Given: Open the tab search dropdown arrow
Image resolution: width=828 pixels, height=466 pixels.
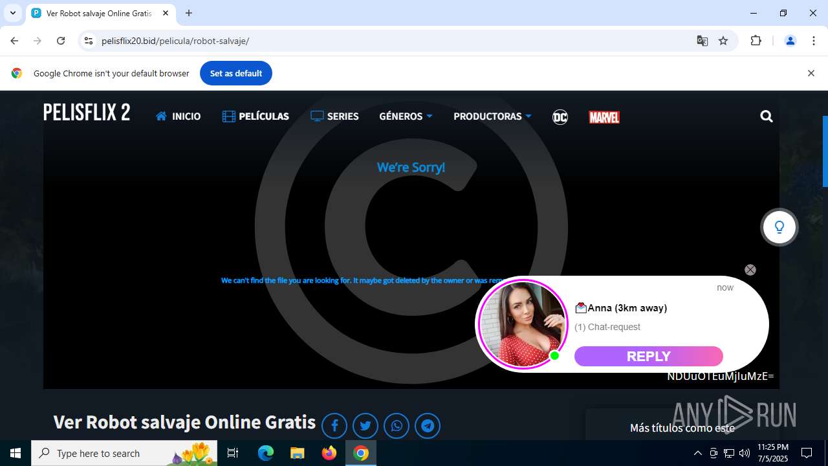Looking at the screenshot, I should tap(12, 13).
